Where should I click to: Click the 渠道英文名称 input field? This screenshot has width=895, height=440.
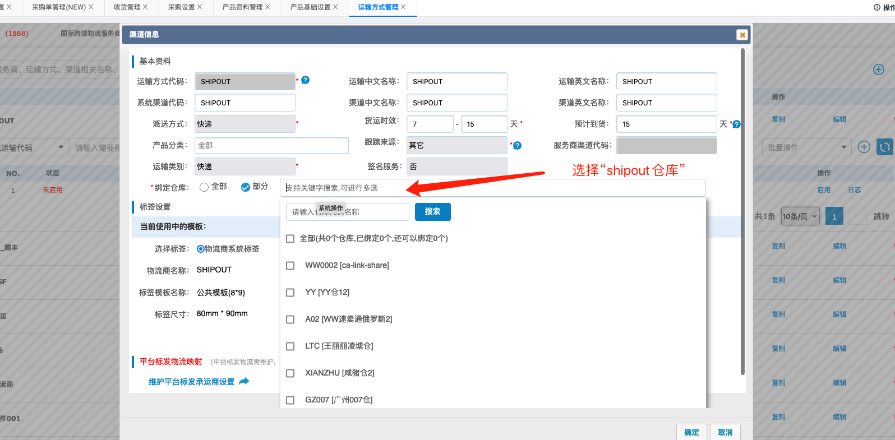pyautogui.click(x=667, y=103)
